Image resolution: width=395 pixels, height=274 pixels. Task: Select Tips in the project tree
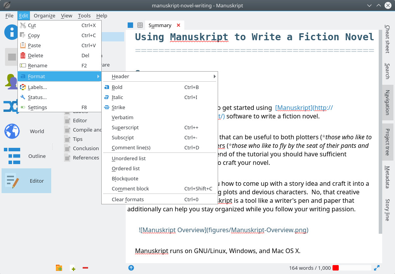pyautogui.click(x=78, y=139)
